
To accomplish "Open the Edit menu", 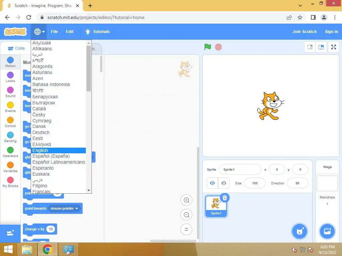I will (x=69, y=32).
